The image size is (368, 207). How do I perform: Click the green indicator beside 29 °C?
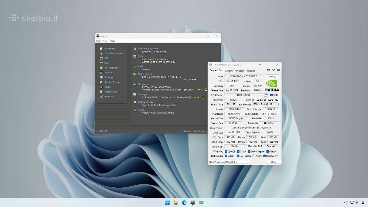tap(206, 90)
